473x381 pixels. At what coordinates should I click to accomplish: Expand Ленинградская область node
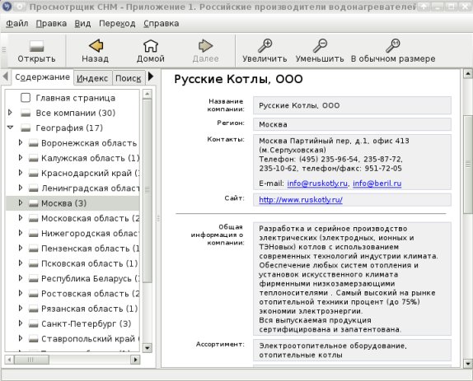coord(21,188)
